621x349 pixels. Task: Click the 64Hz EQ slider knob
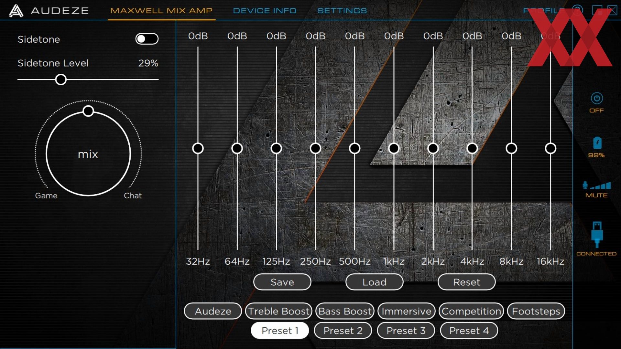tap(237, 148)
